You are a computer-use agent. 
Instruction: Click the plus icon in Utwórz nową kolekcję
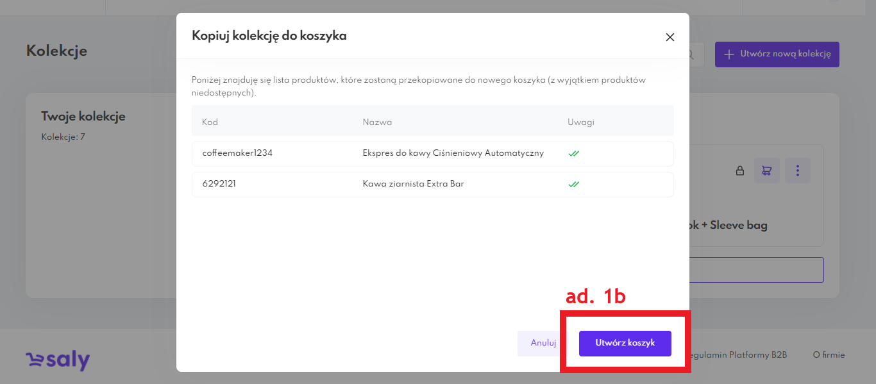(729, 54)
